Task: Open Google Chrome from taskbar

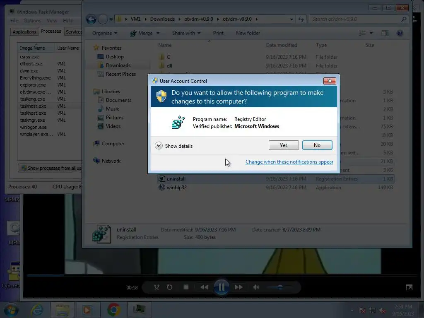Action: [114, 310]
